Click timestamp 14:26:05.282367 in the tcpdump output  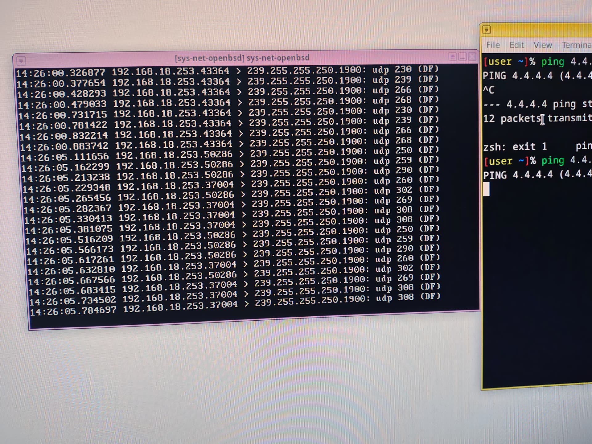click(68, 209)
